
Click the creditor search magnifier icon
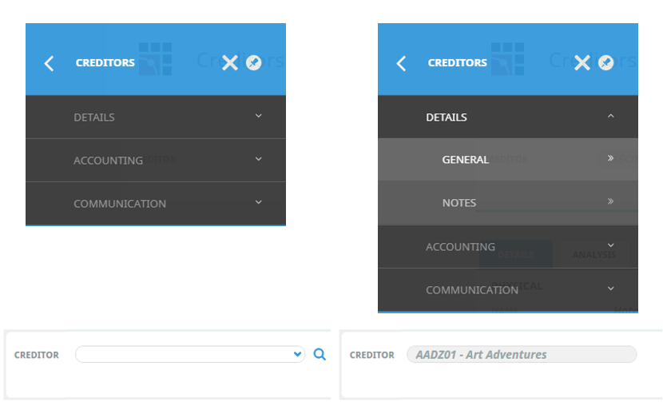(x=320, y=354)
